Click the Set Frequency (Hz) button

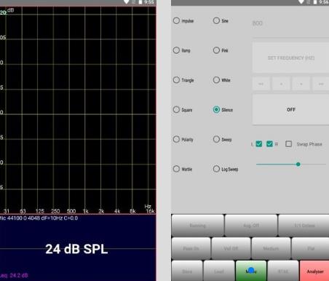click(290, 58)
